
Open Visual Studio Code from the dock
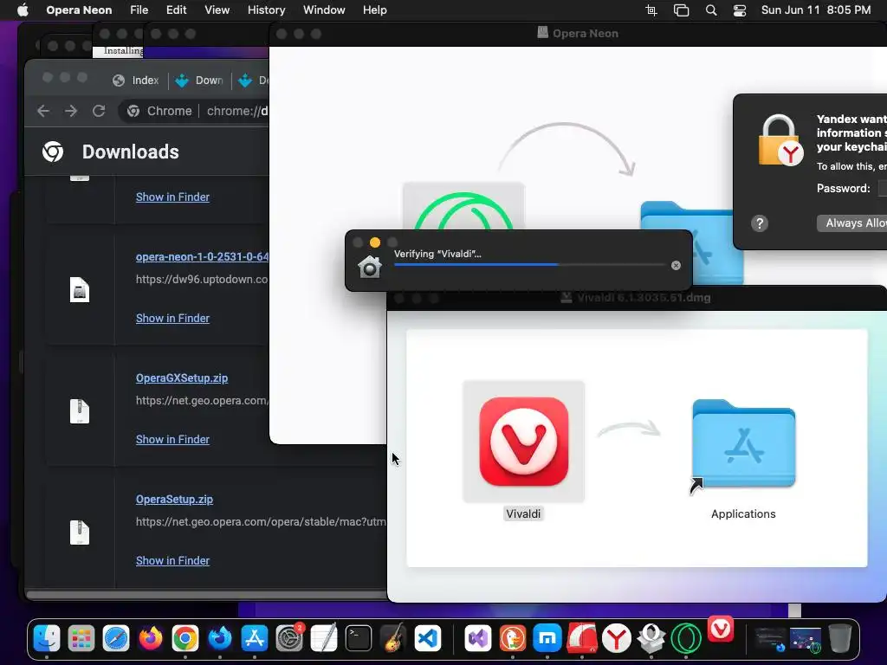click(x=428, y=639)
